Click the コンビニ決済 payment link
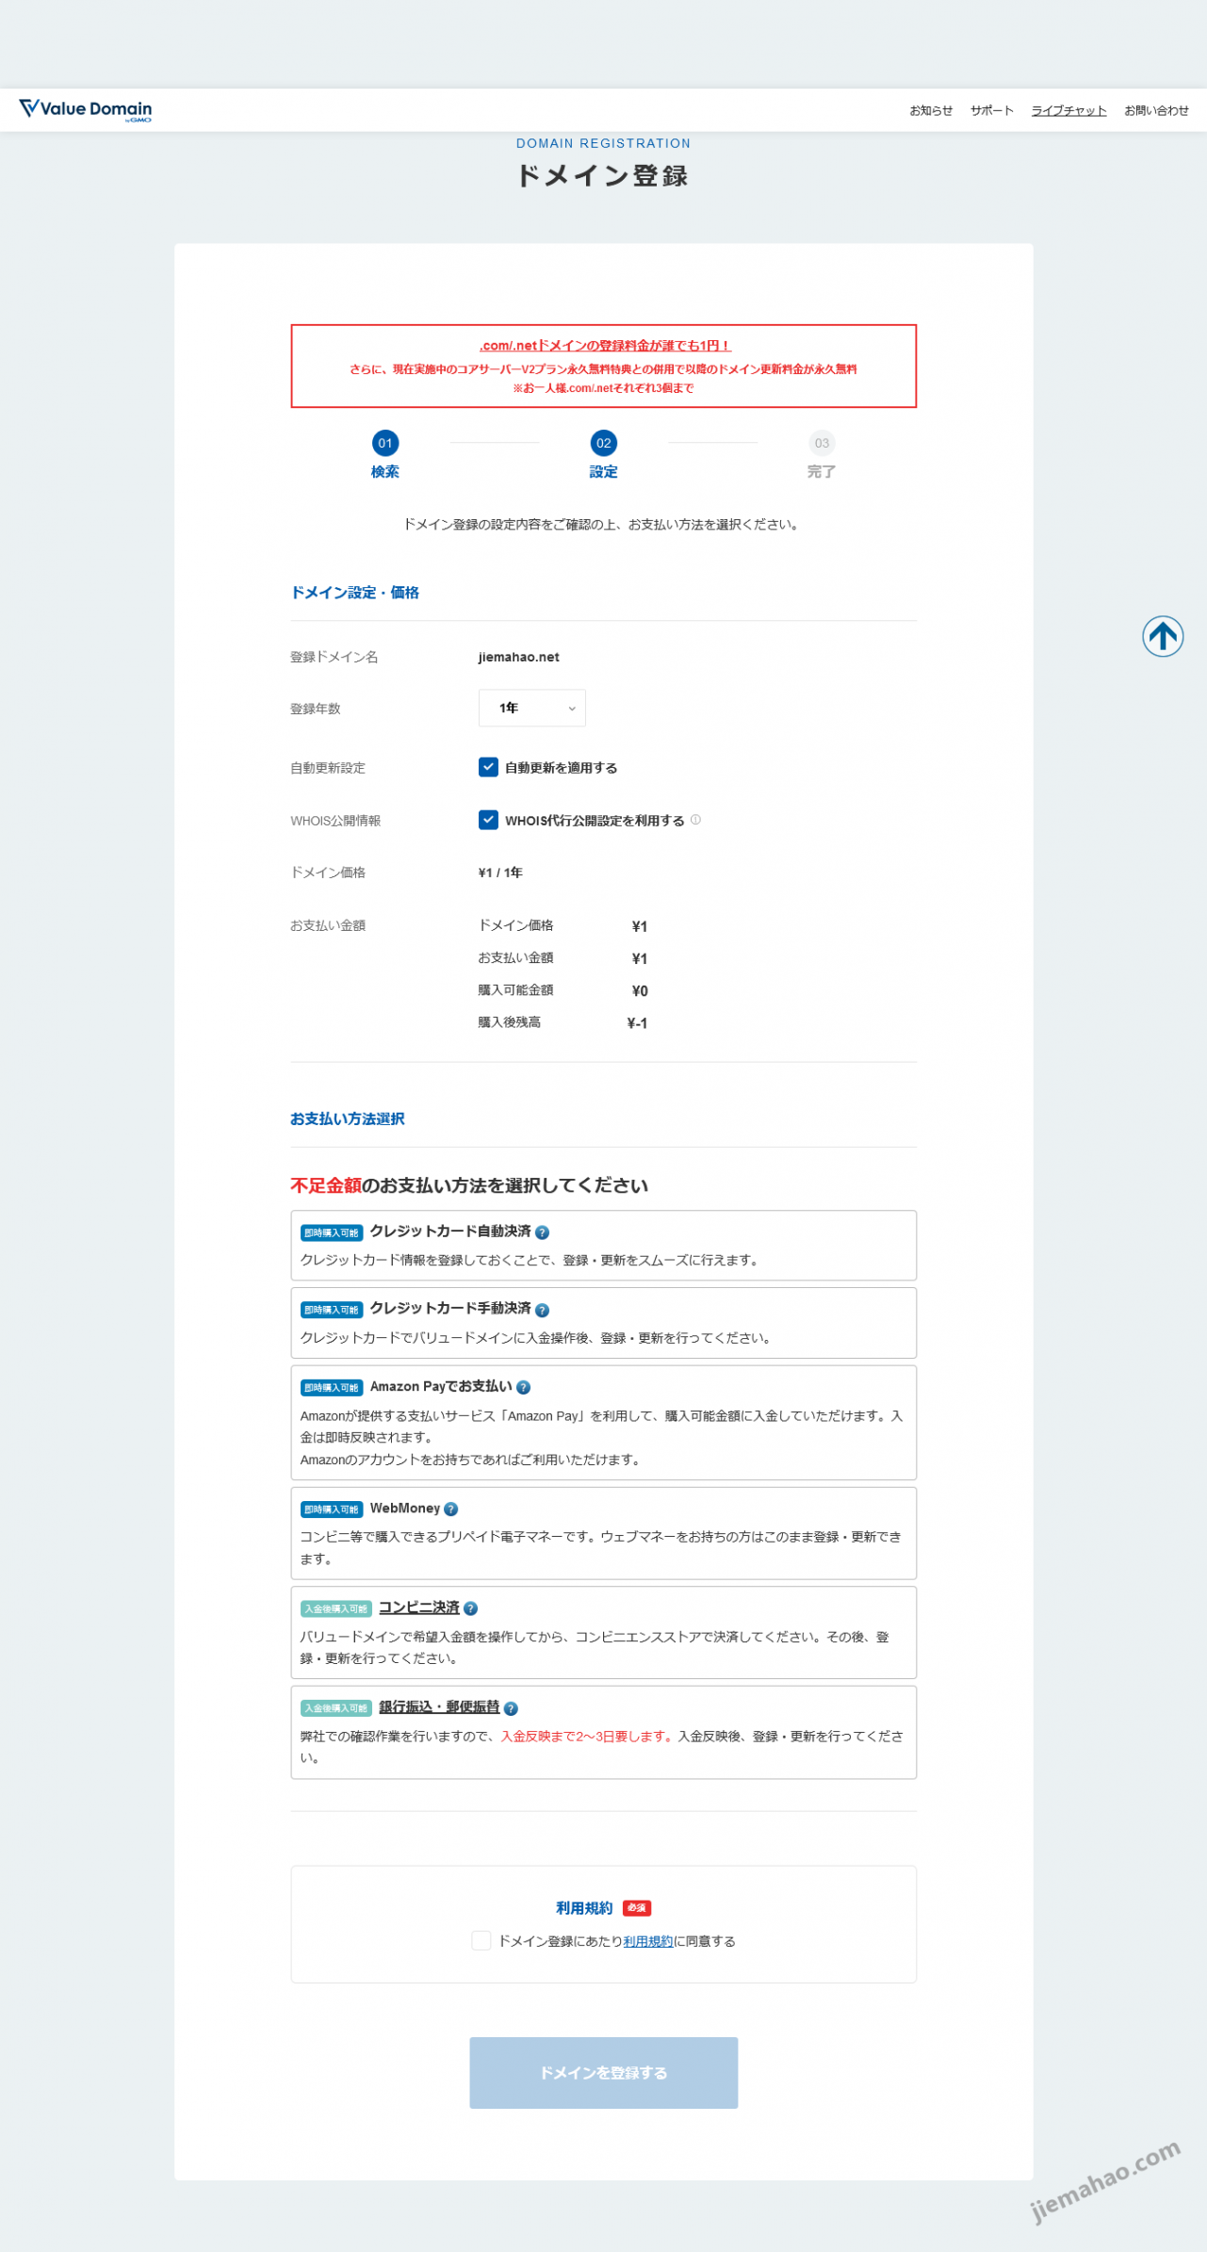This screenshot has width=1207, height=2252. coord(419,1607)
